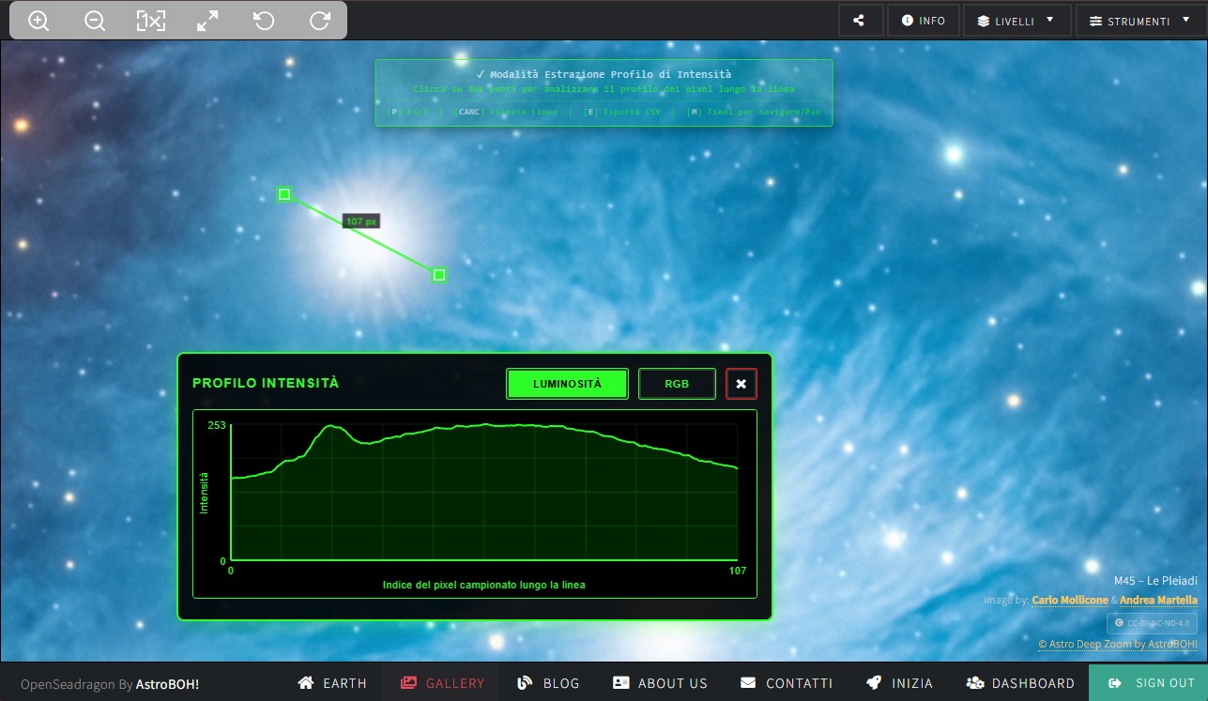Click the share icon button
This screenshot has width=1208, height=701.
tap(861, 21)
